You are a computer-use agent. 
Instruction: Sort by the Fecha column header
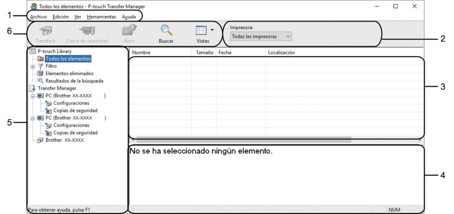pyautogui.click(x=241, y=52)
